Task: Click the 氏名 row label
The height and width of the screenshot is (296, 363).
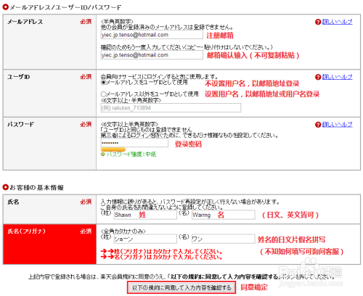Action: (13, 202)
